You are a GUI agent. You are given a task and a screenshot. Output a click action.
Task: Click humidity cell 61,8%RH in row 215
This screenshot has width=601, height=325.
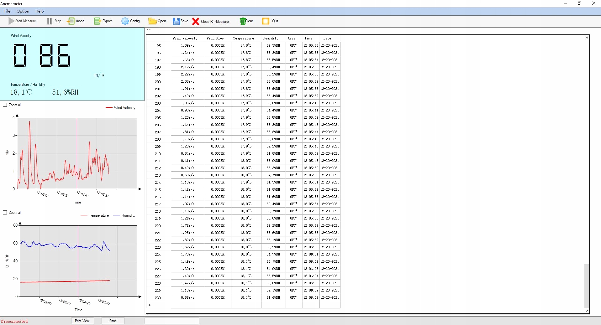(x=273, y=190)
